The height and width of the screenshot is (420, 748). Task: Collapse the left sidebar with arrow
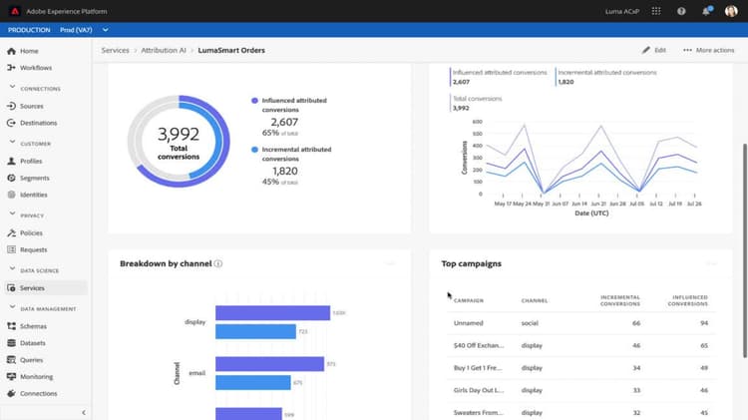click(84, 412)
